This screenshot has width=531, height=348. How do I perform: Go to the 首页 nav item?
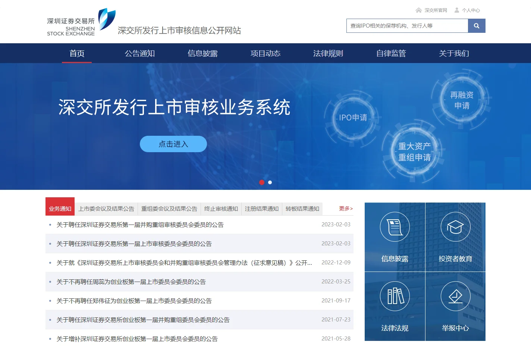pos(77,53)
